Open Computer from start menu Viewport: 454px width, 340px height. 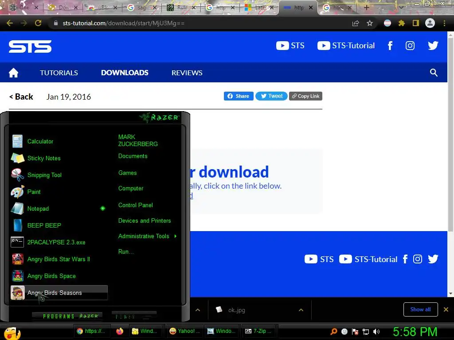click(131, 189)
